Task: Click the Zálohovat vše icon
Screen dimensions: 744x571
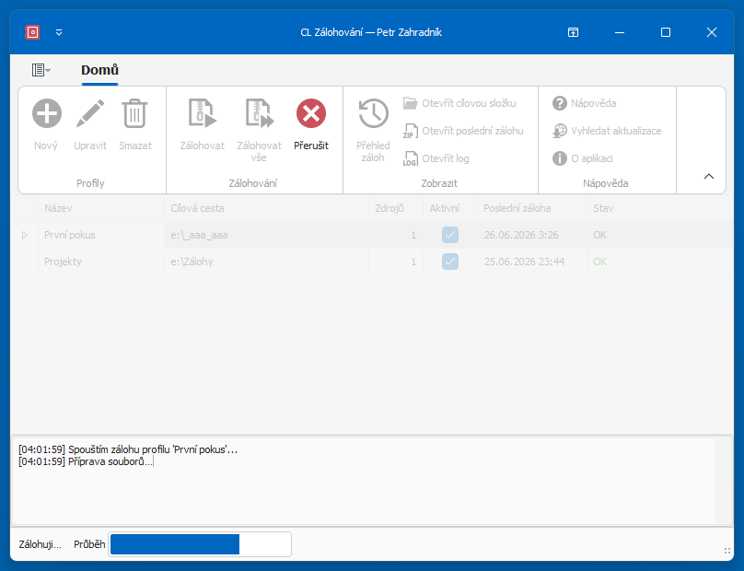Action: 259,113
